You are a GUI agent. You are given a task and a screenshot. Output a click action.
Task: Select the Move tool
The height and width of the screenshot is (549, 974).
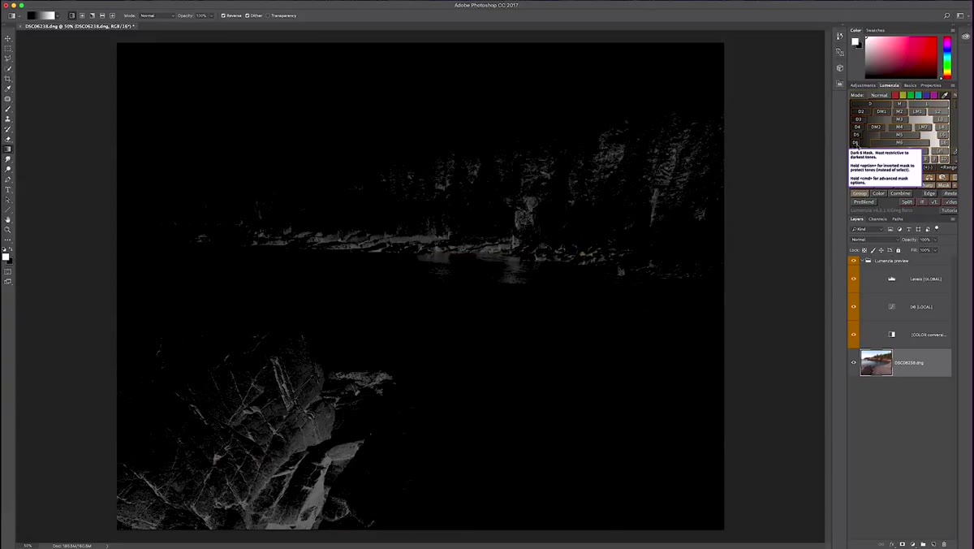[x=8, y=38]
